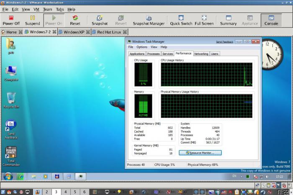The height and width of the screenshot is (195, 293).
Task: Open VMware Help menu
Action: click(x=71, y=9)
